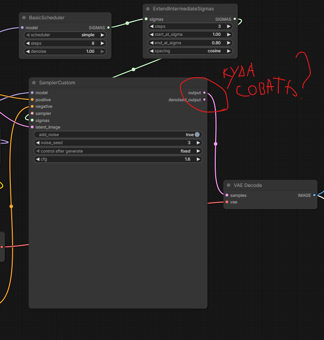Click the VAE Decode IMAGE output socket

point(314,195)
